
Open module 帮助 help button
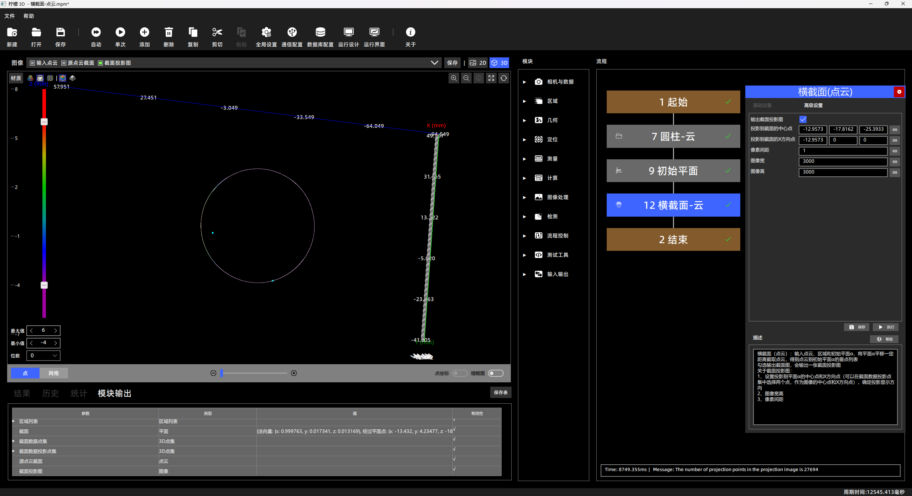885,339
